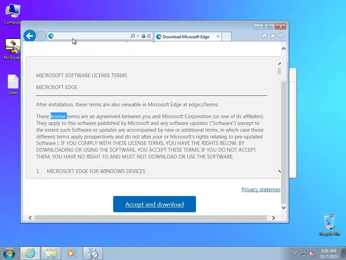346x260 pixels.
Task: Close the Internet Explorer window
Action: [280, 27]
